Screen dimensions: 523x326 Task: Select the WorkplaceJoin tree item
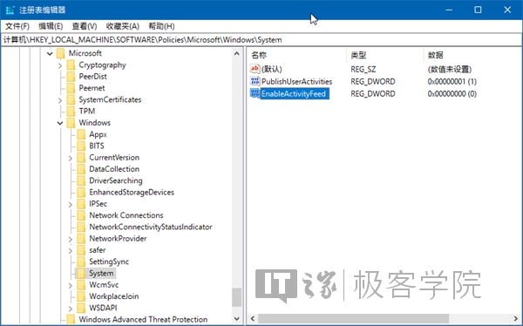click(113, 296)
